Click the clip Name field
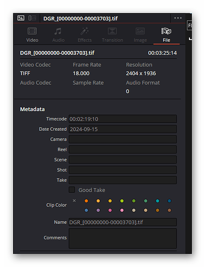 point(123,222)
